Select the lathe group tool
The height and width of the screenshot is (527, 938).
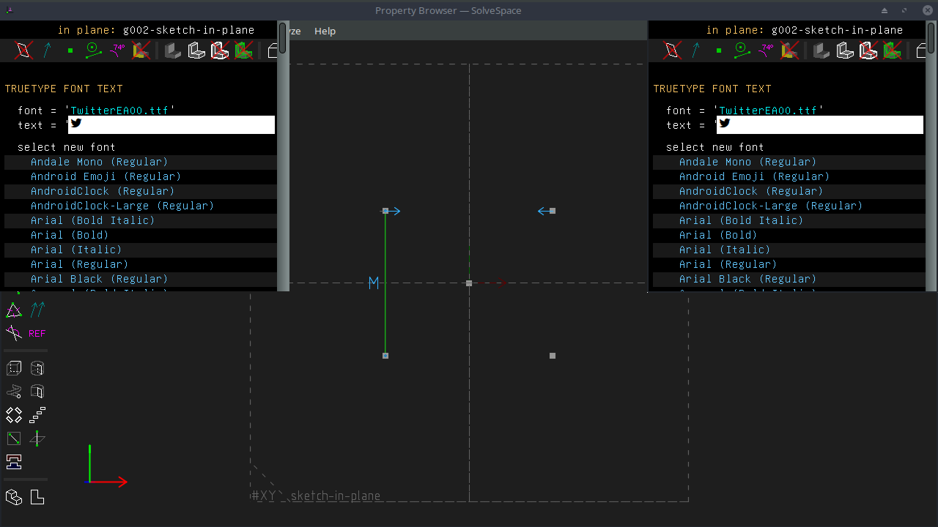37,368
